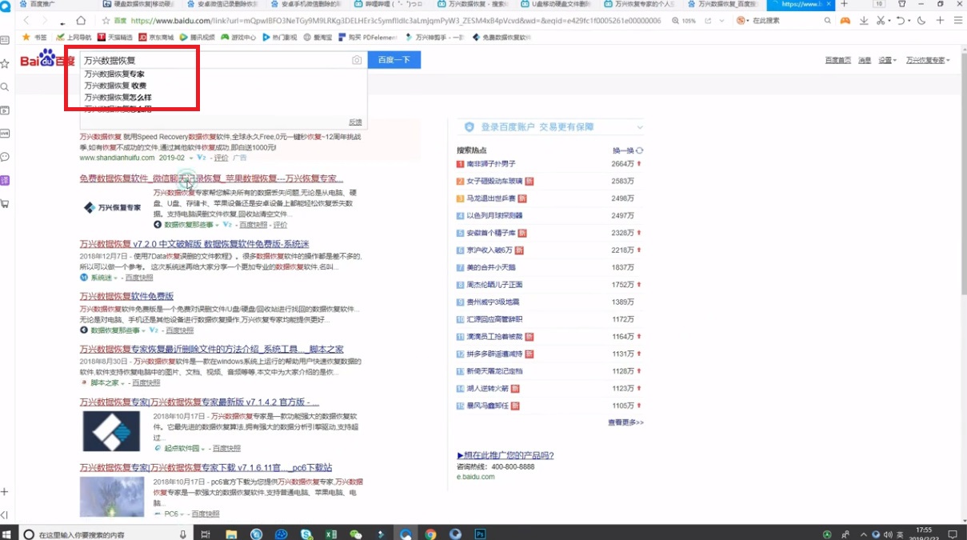Image resolution: width=967 pixels, height=540 pixels.
Task: Click the browser forward arrow
Action: click(x=44, y=21)
